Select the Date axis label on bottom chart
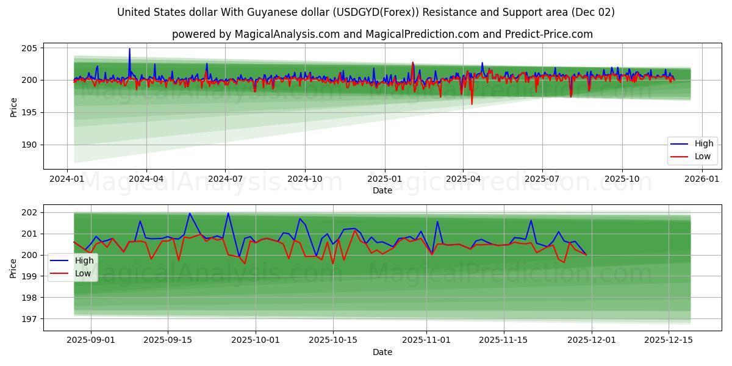 (381, 352)
